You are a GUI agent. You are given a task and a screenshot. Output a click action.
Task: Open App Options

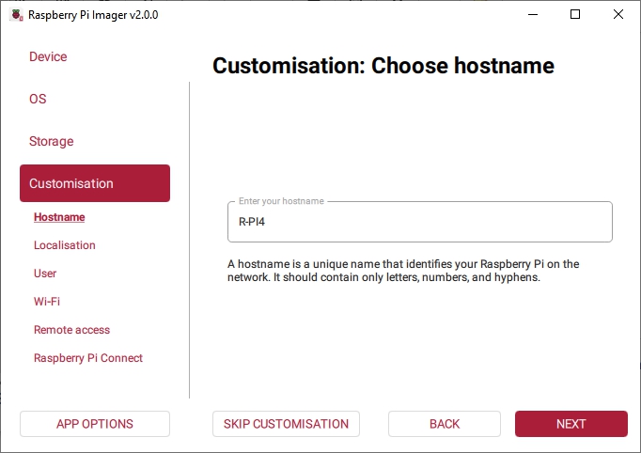[95, 424]
